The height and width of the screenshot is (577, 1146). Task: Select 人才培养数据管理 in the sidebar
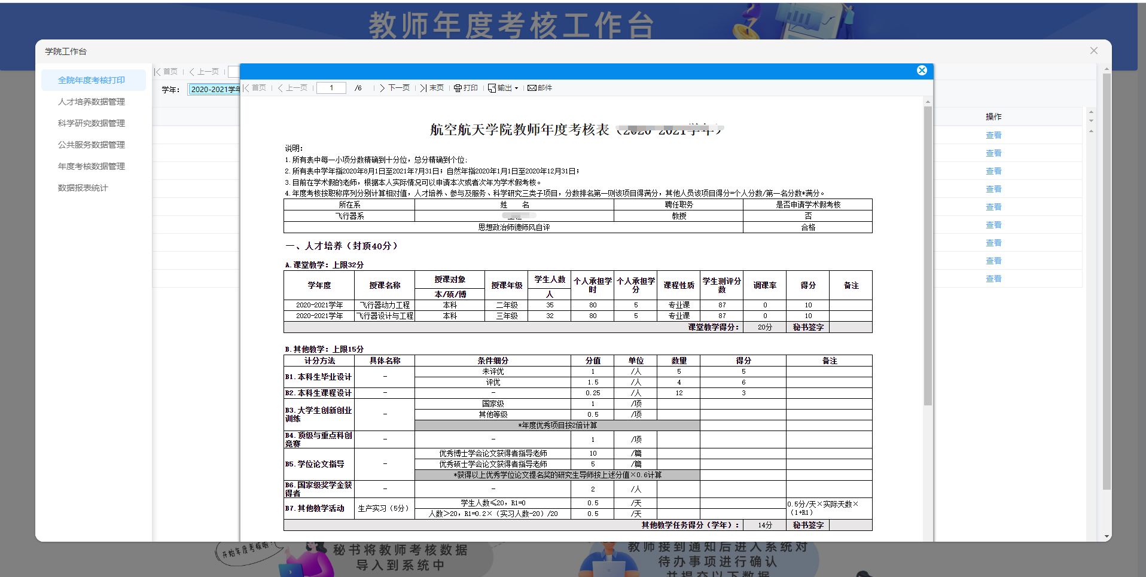click(x=91, y=102)
